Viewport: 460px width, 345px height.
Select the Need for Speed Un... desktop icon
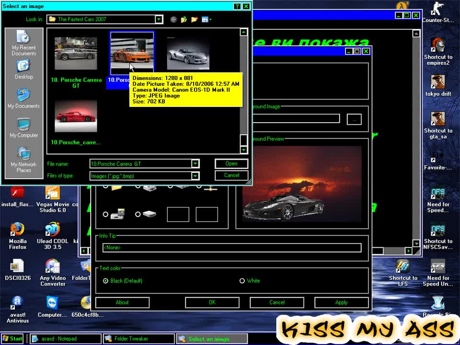coord(438,273)
